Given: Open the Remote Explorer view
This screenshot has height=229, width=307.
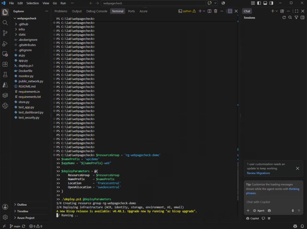Looking at the screenshot, I should point(5,54).
